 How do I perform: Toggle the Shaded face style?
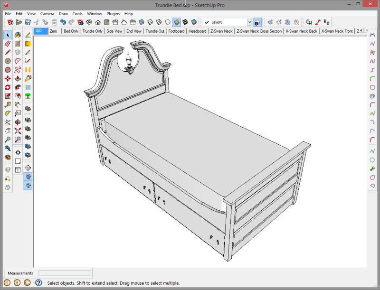[176, 22]
